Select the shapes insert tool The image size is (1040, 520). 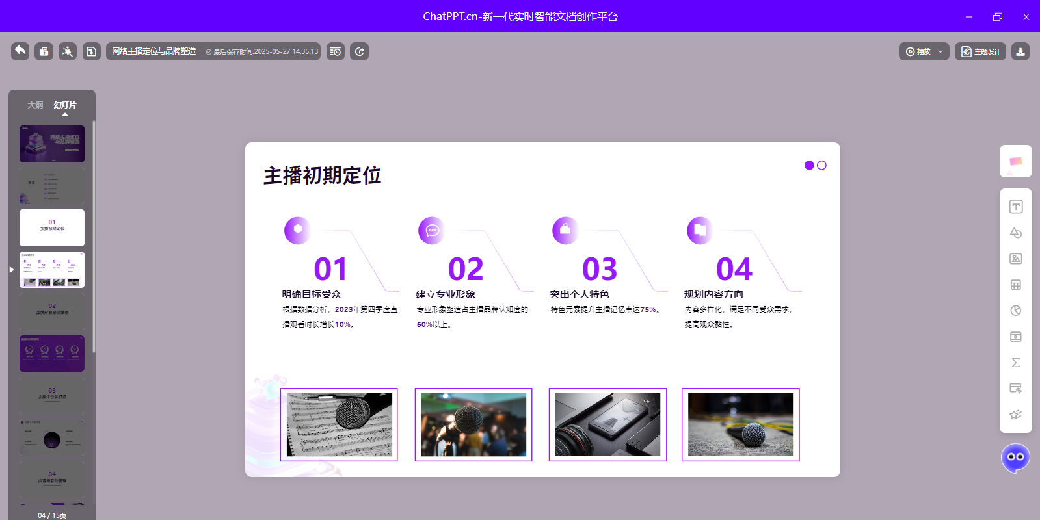1015,233
